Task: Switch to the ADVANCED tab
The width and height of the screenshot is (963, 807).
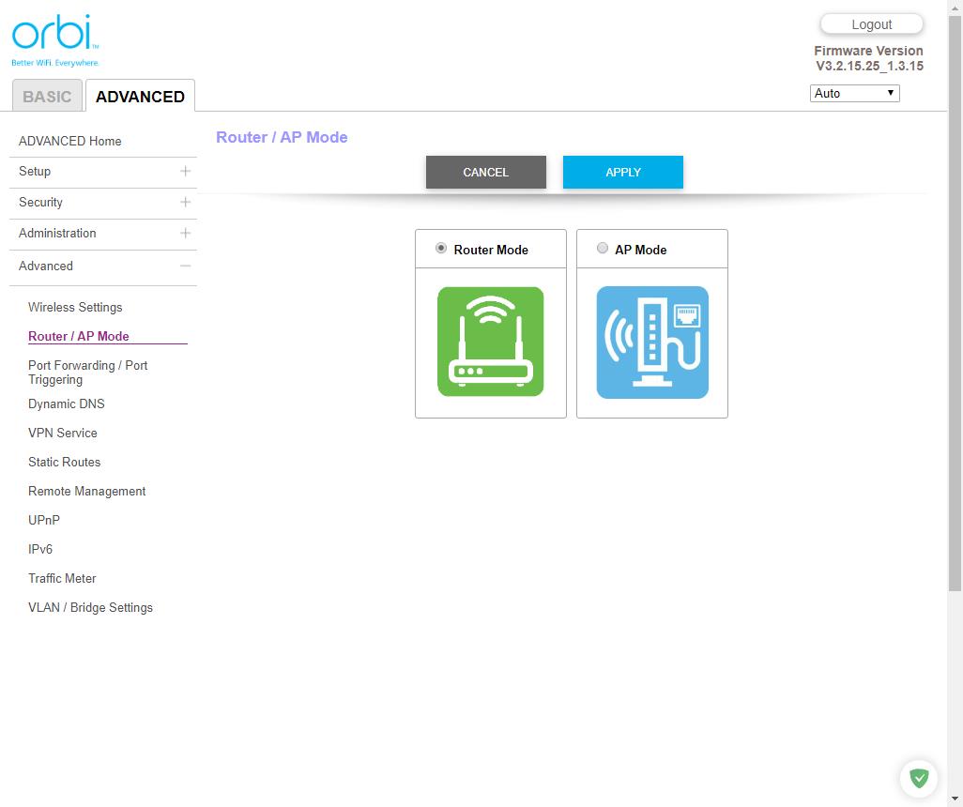Action: 139,96
